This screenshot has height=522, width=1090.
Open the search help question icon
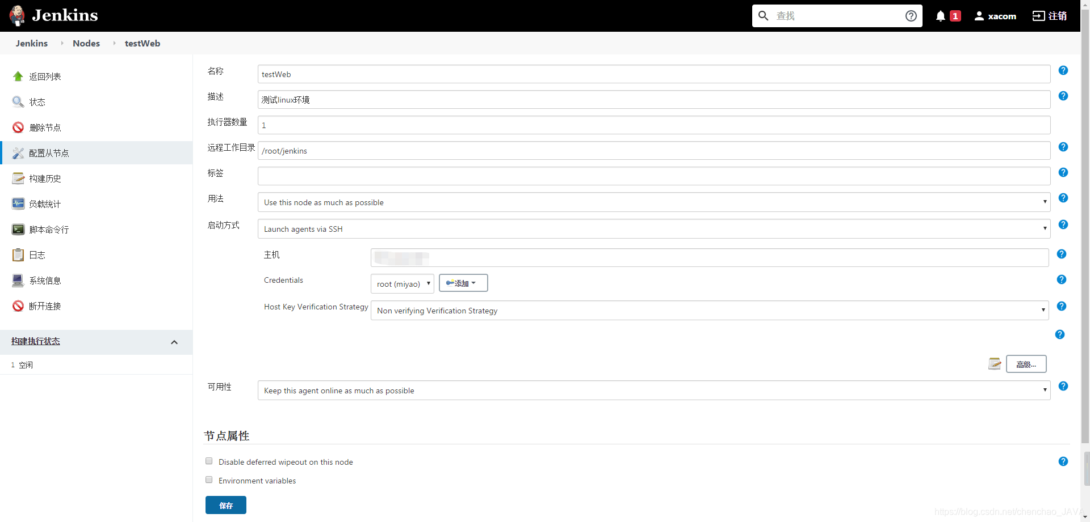911,16
